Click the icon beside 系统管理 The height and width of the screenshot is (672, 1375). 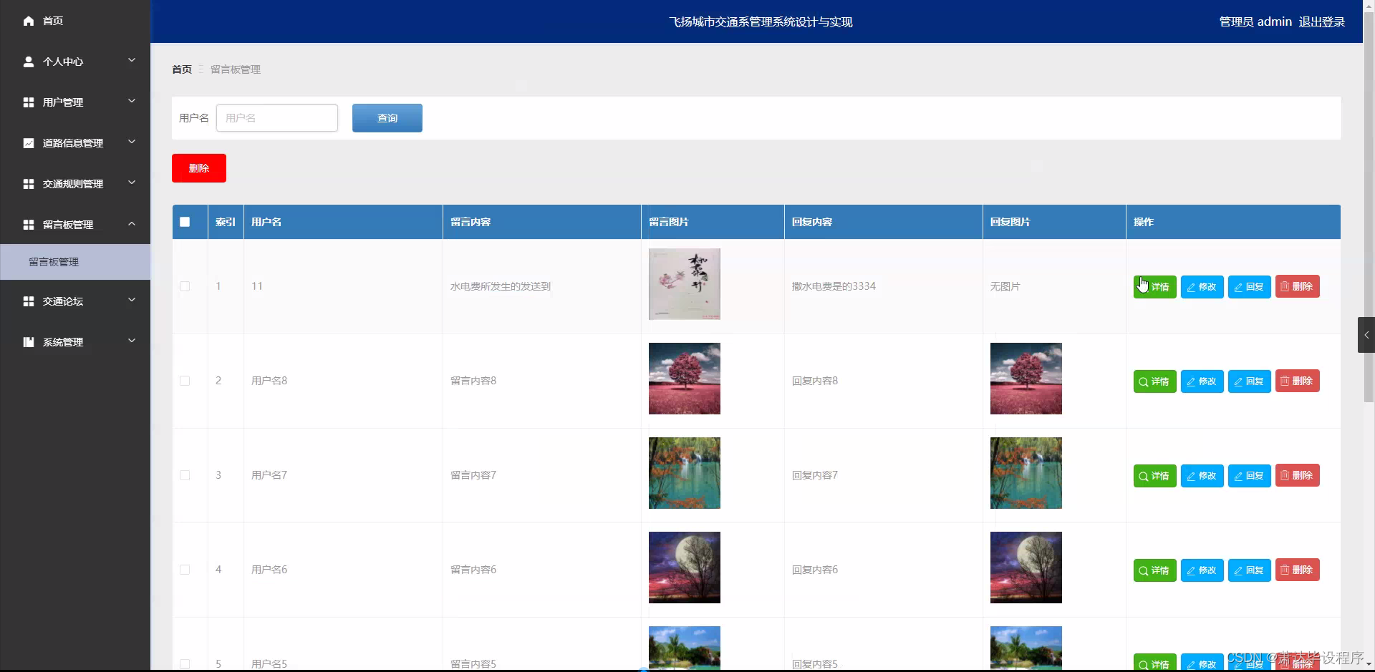(x=29, y=342)
